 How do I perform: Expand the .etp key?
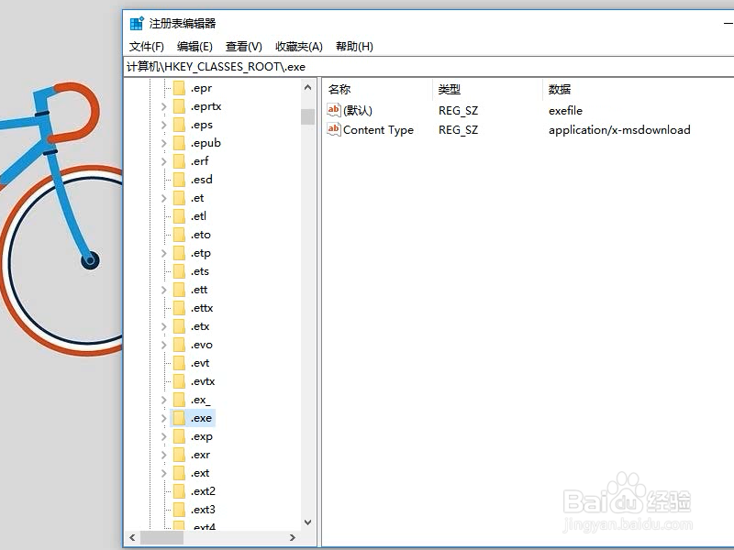tap(164, 253)
